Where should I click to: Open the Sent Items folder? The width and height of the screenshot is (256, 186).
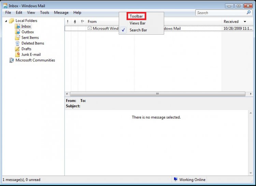click(30, 38)
